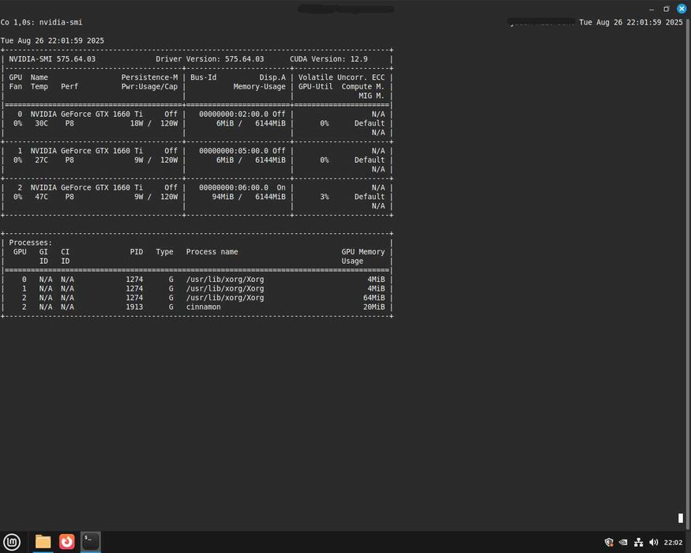This screenshot has width=691, height=553.
Task: Open the sound volume tray icon
Action: pyautogui.click(x=654, y=543)
